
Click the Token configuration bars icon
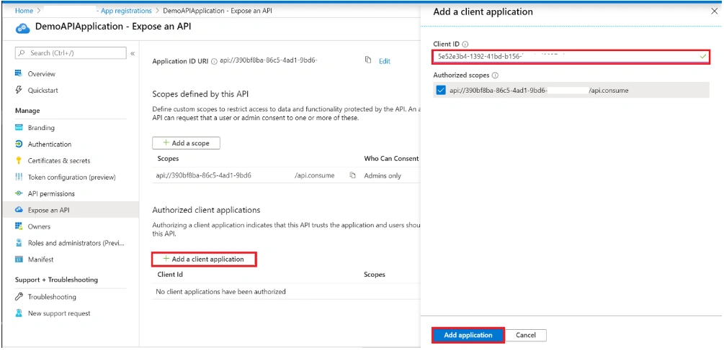click(19, 177)
